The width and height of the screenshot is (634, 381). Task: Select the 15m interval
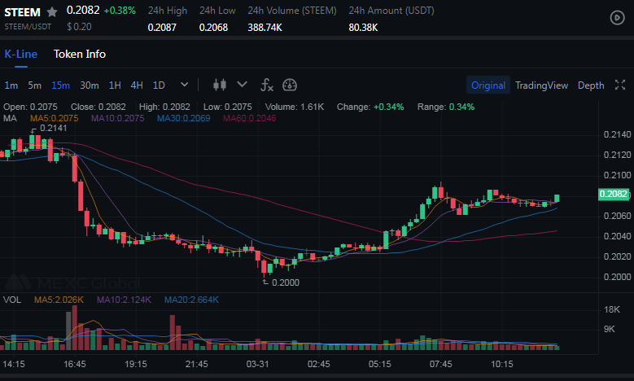pyautogui.click(x=60, y=85)
